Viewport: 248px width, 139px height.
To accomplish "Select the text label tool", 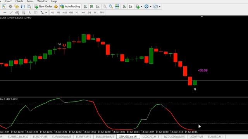I will click(x=36, y=12).
